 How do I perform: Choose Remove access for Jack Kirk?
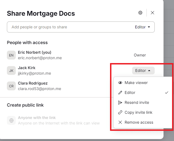coord(143,122)
